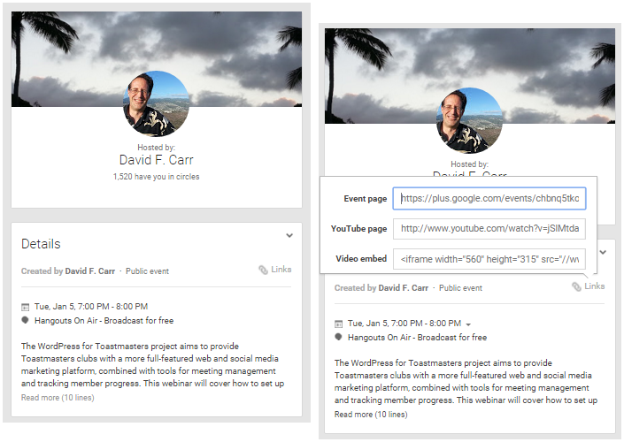Click the paperclip Links icon in left panel
The width and height of the screenshot is (624, 442).
point(264,270)
